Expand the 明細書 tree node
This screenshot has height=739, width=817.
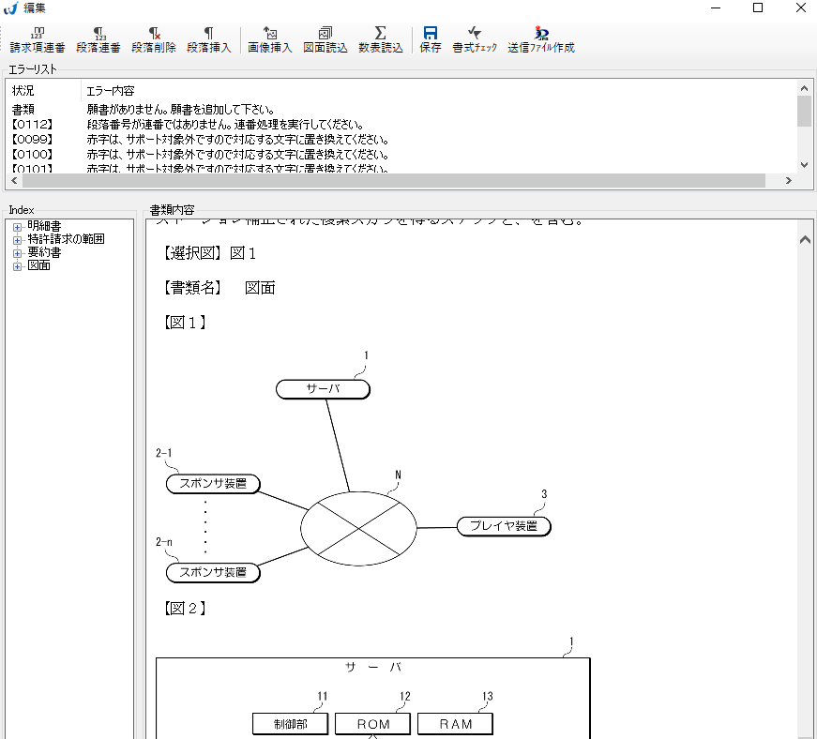coord(17,226)
